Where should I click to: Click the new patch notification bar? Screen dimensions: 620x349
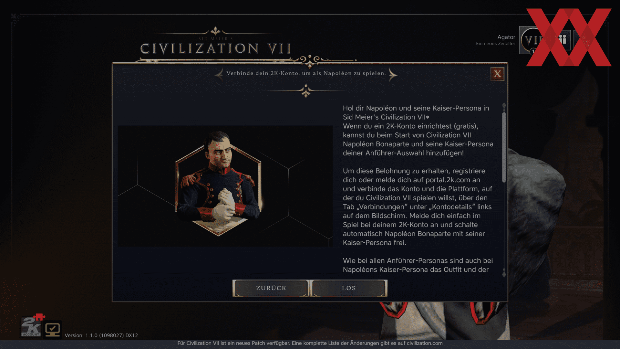310,344
